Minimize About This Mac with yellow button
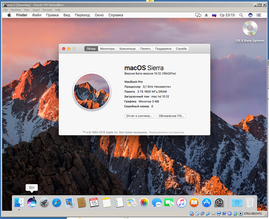Viewport: 269px width, 219px height. [69, 49]
